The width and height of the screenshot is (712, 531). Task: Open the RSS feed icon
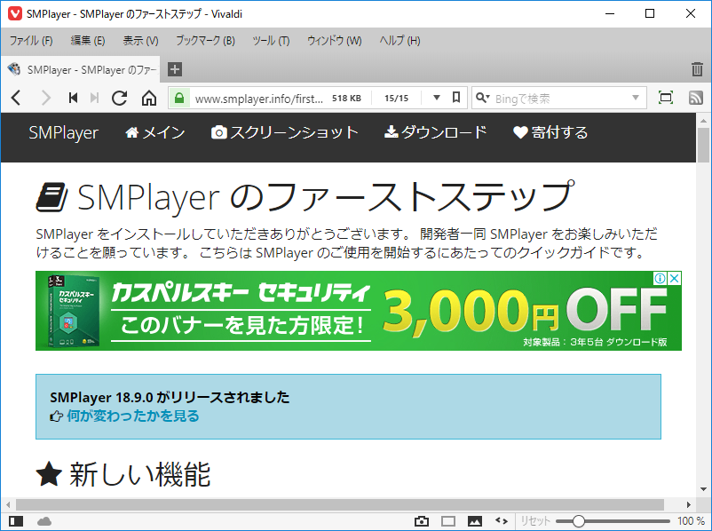pyautogui.click(x=696, y=98)
